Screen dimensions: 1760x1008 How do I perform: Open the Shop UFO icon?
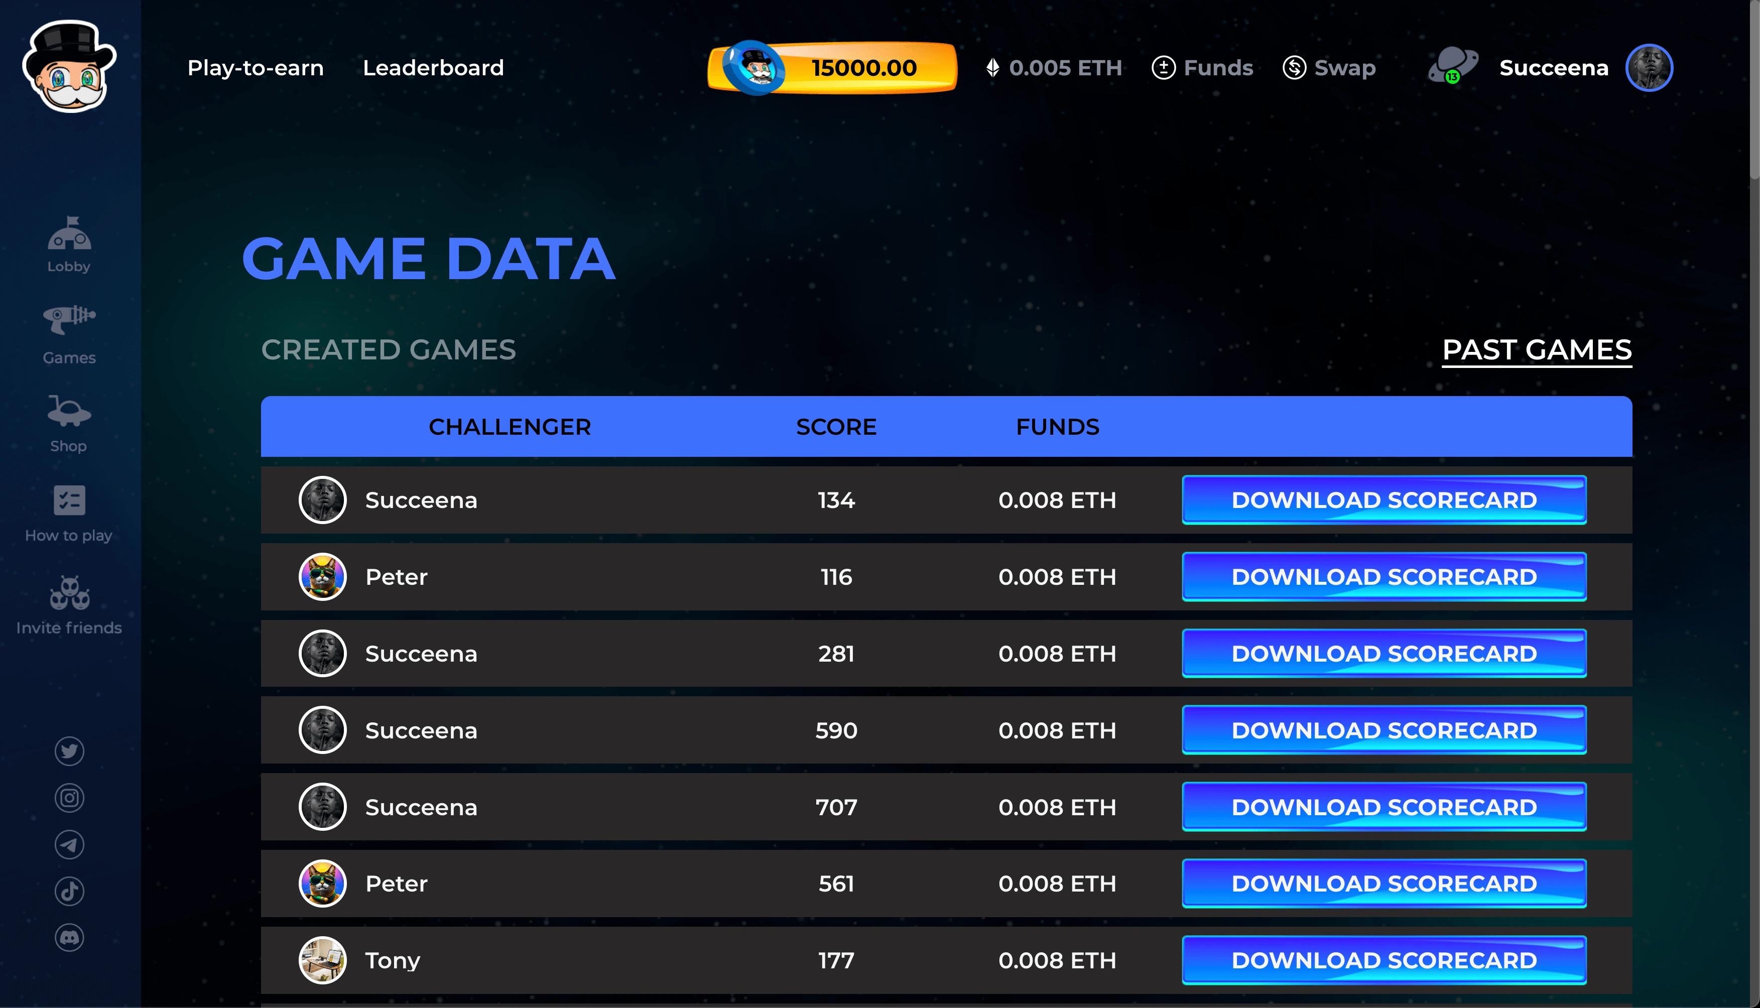[x=69, y=411]
